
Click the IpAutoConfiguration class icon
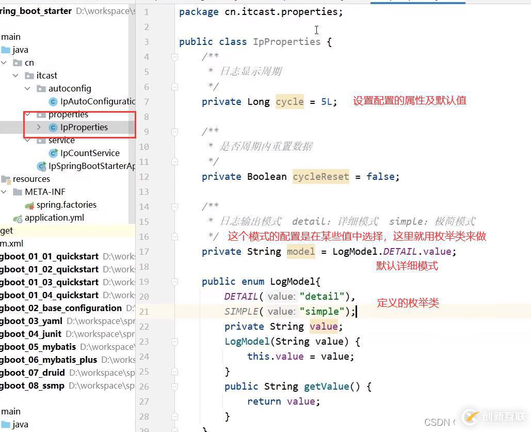(x=53, y=101)
